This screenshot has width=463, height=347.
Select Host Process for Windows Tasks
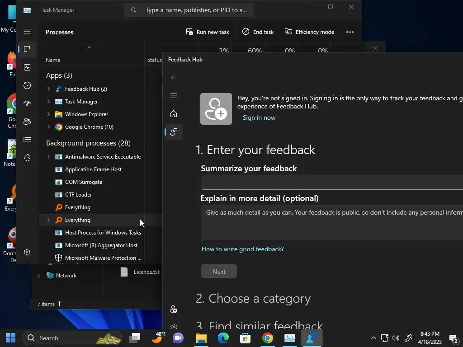point(100,233)
